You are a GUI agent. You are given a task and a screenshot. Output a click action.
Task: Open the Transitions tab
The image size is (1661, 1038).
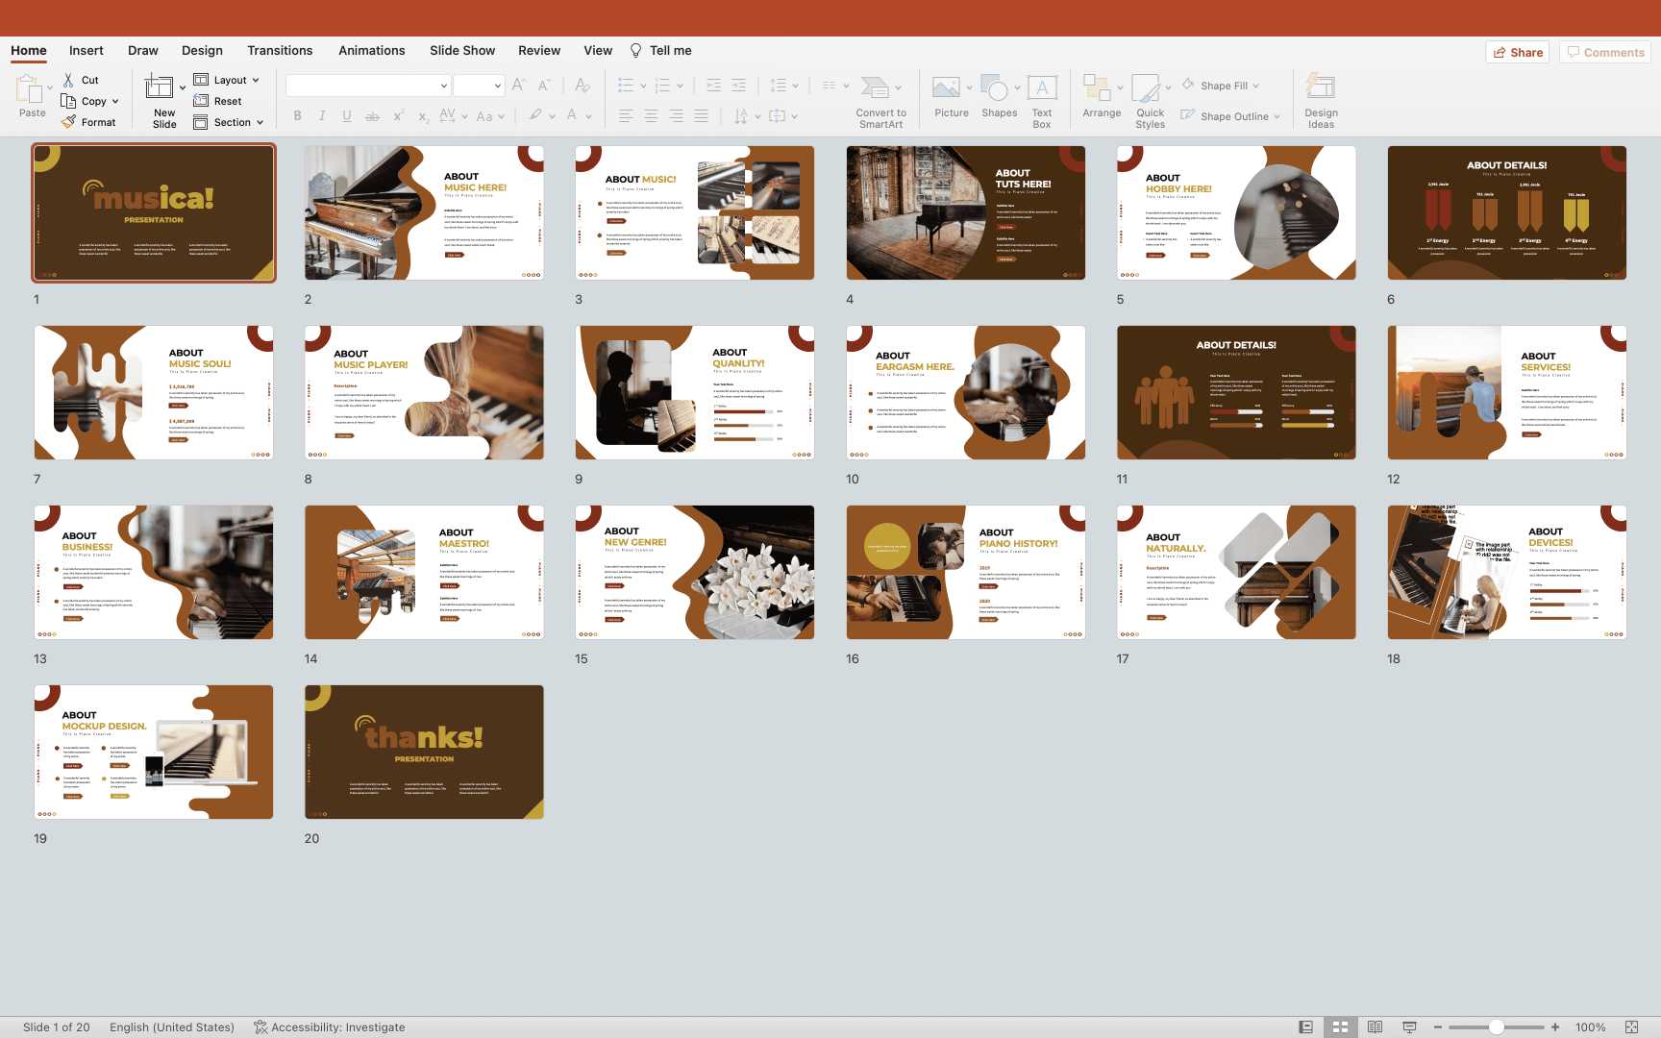point(280,51)
